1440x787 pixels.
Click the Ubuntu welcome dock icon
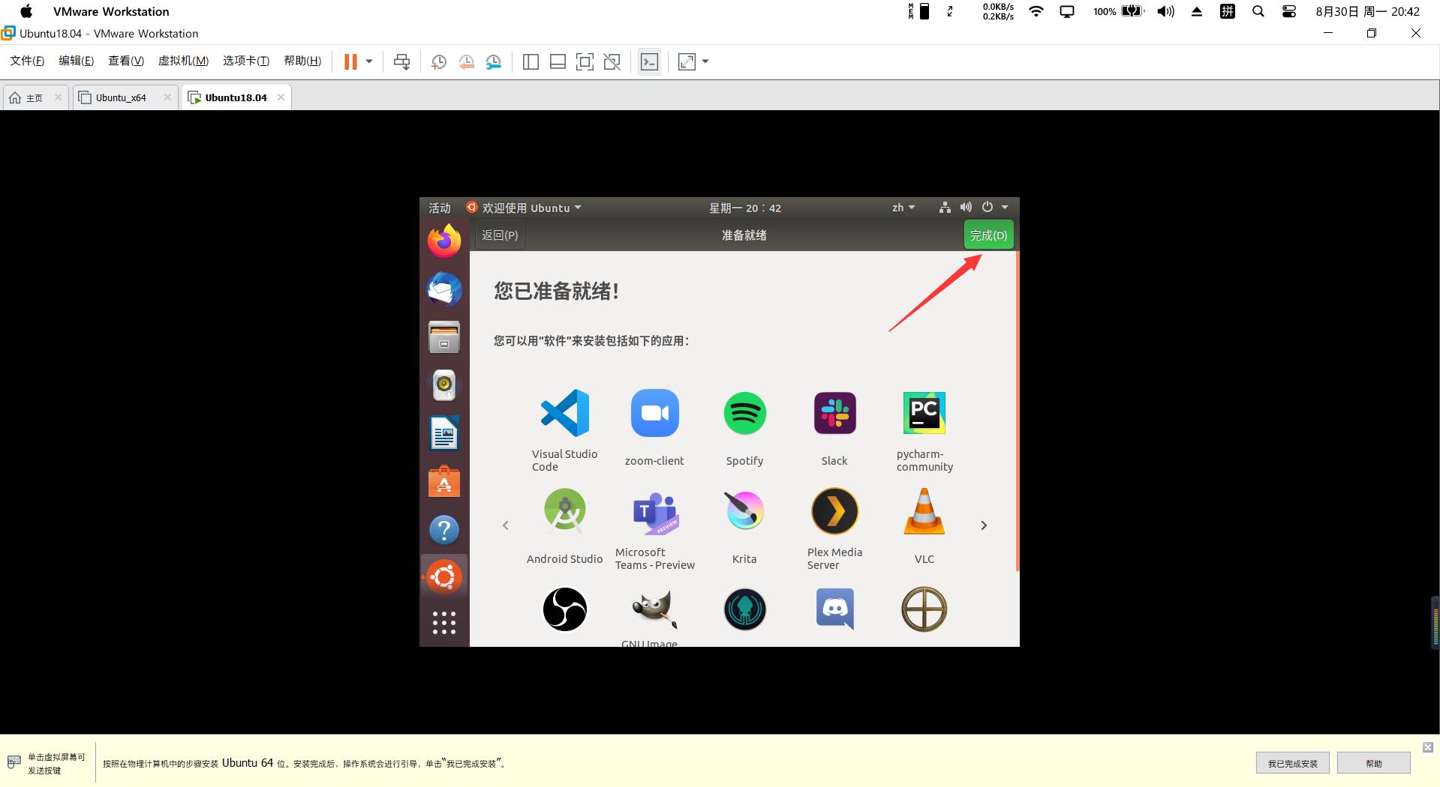click(x=444, y=577)
